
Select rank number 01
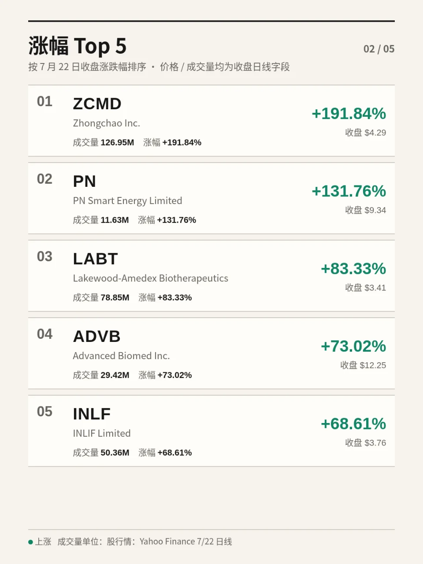point(45,102)
